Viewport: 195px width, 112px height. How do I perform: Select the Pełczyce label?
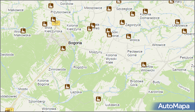point(186,58)
